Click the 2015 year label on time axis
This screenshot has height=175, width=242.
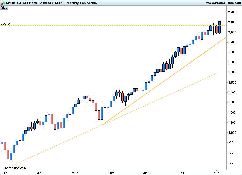pos(216,173)
